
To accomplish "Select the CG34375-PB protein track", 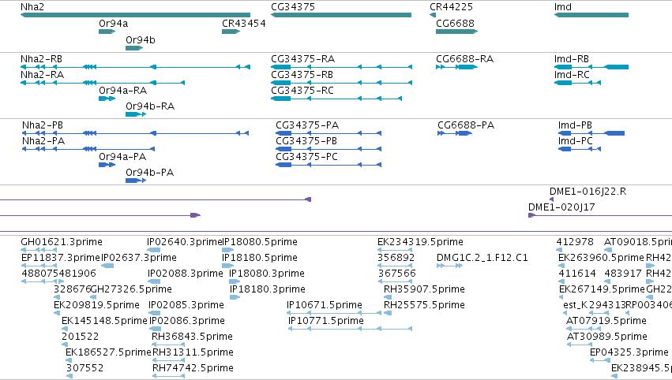I will pyautogui.click(x=328, y=149).
